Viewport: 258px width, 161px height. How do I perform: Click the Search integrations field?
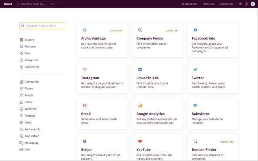pos(42,26)
